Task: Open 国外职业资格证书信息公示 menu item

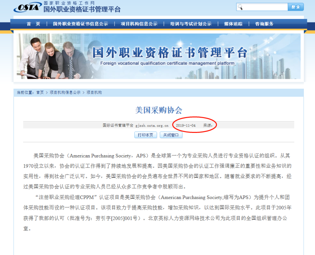Action: pos(81,24)
